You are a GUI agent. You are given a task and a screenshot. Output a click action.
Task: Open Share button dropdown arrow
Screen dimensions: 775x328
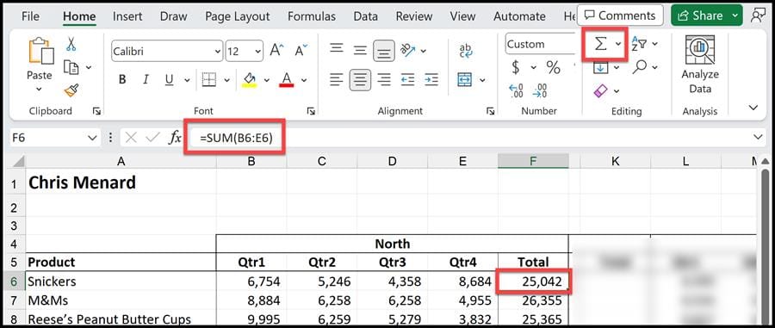click(735, 15)
